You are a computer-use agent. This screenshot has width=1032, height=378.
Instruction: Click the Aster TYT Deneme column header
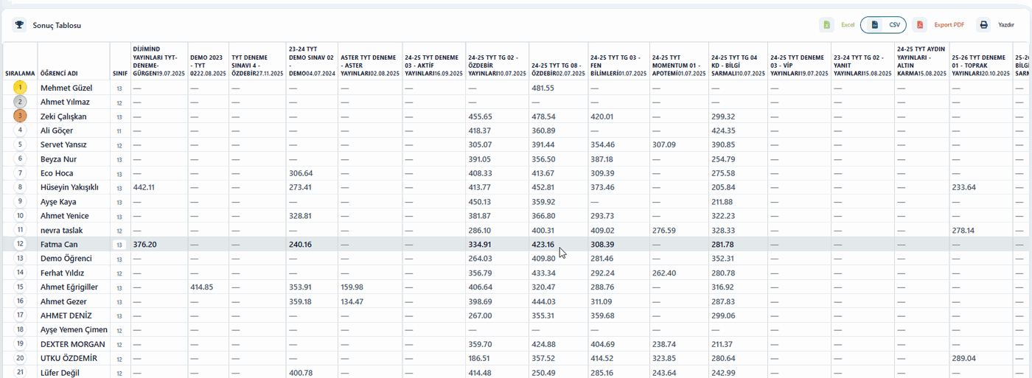click(369, 65)
